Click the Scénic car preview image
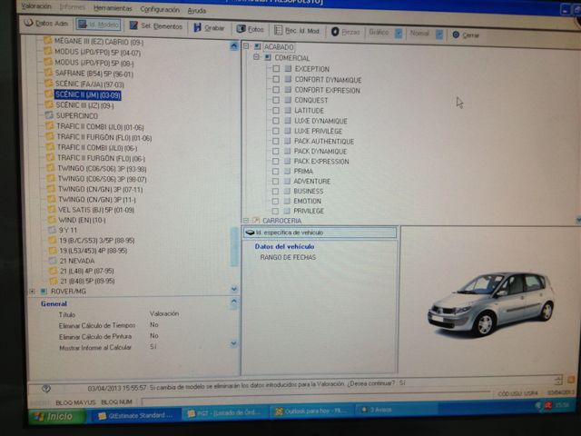 click(x=491, y=304)
